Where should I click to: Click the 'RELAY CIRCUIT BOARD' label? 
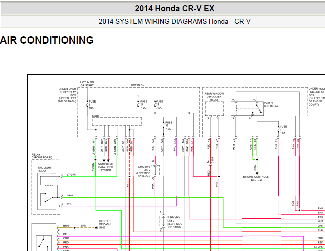[x=42, y=156]
